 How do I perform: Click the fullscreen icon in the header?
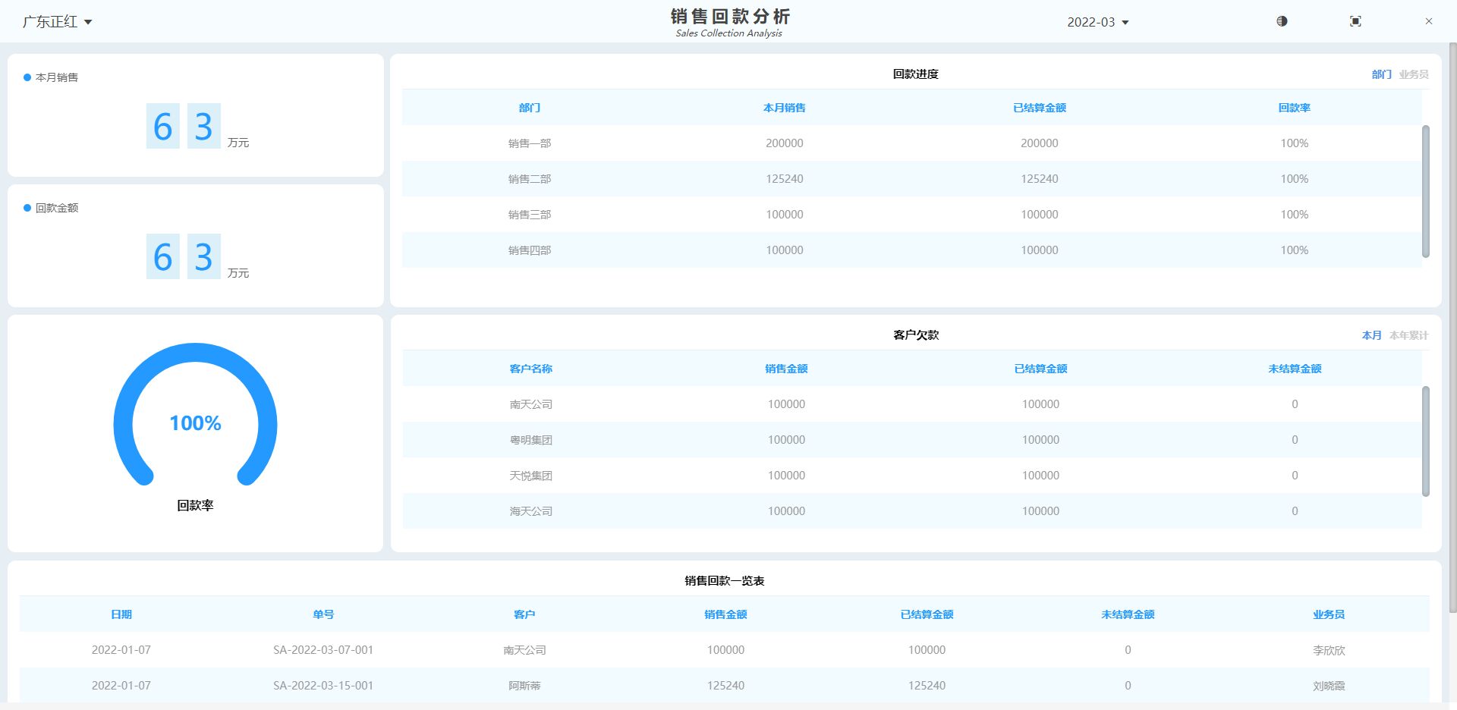point(1355,21)
